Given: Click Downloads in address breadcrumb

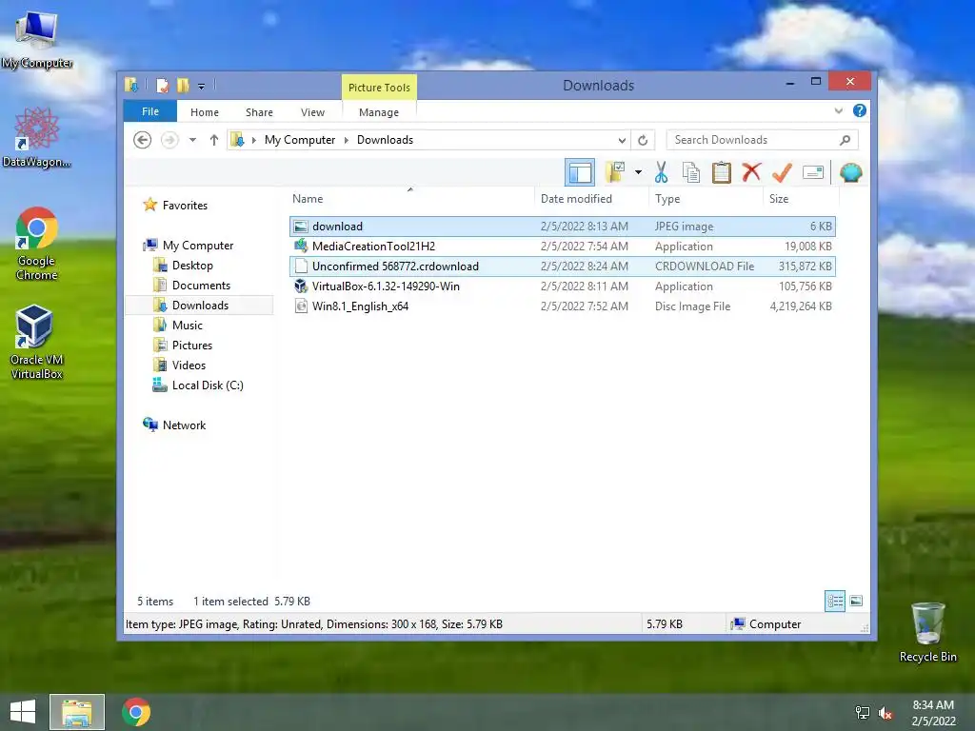Looking at the screenshot, I should coord(385,140).
